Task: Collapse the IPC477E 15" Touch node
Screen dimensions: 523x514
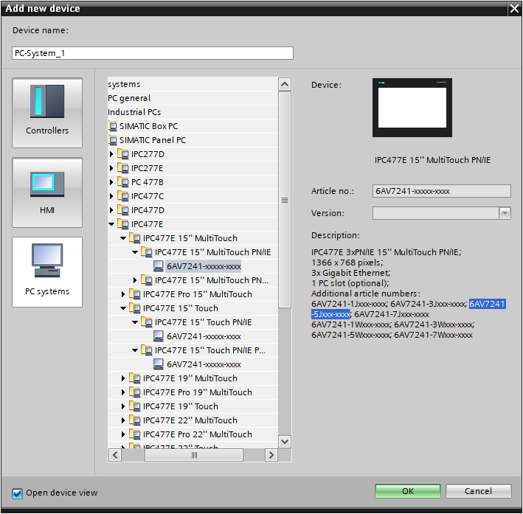Action: (x=123, y=308)
